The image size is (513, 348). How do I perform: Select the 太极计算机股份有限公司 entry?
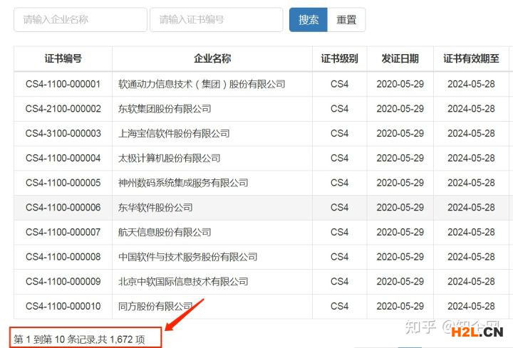pyautogui.click(x=169, y=158)
